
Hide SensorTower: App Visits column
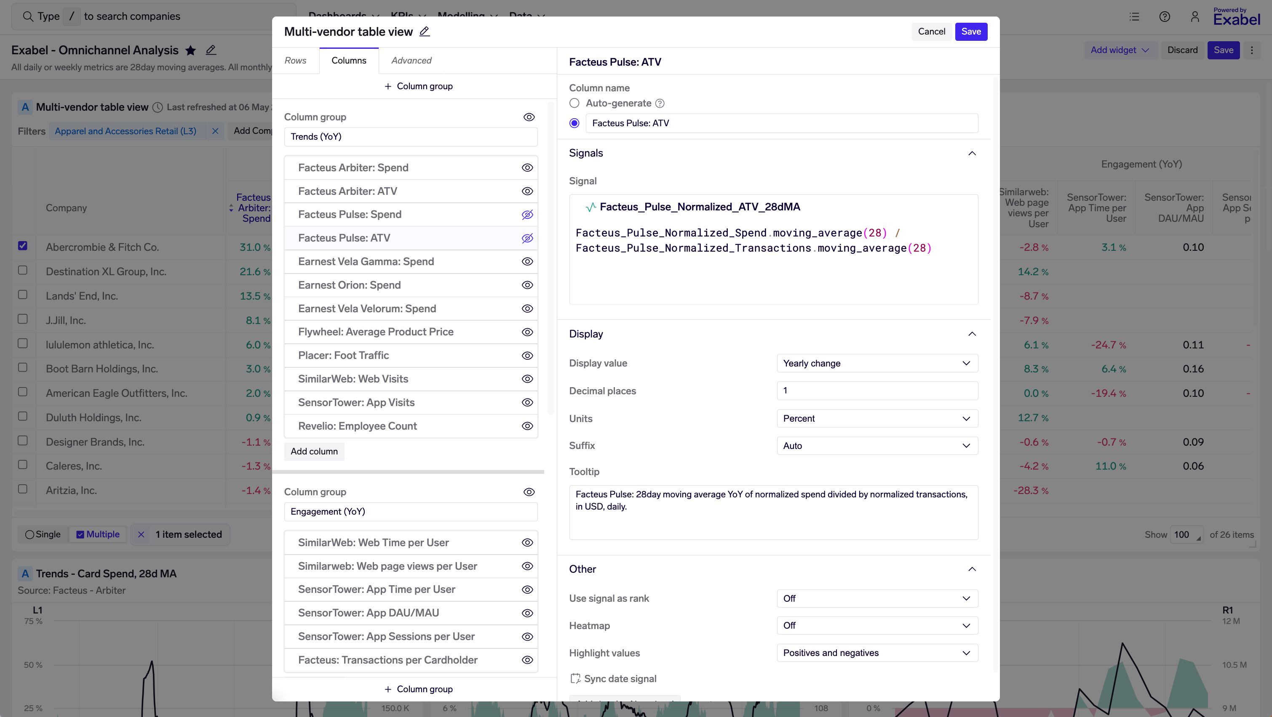(x=527, y=403)
